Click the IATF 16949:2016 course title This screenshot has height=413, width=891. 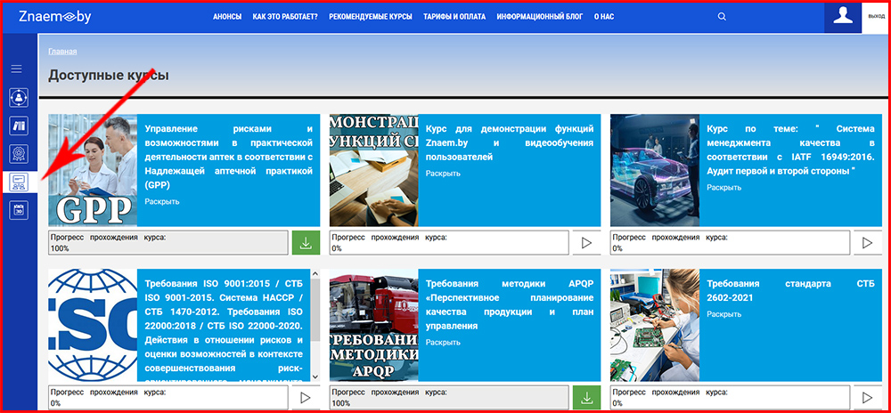click(x=790, y=150)
